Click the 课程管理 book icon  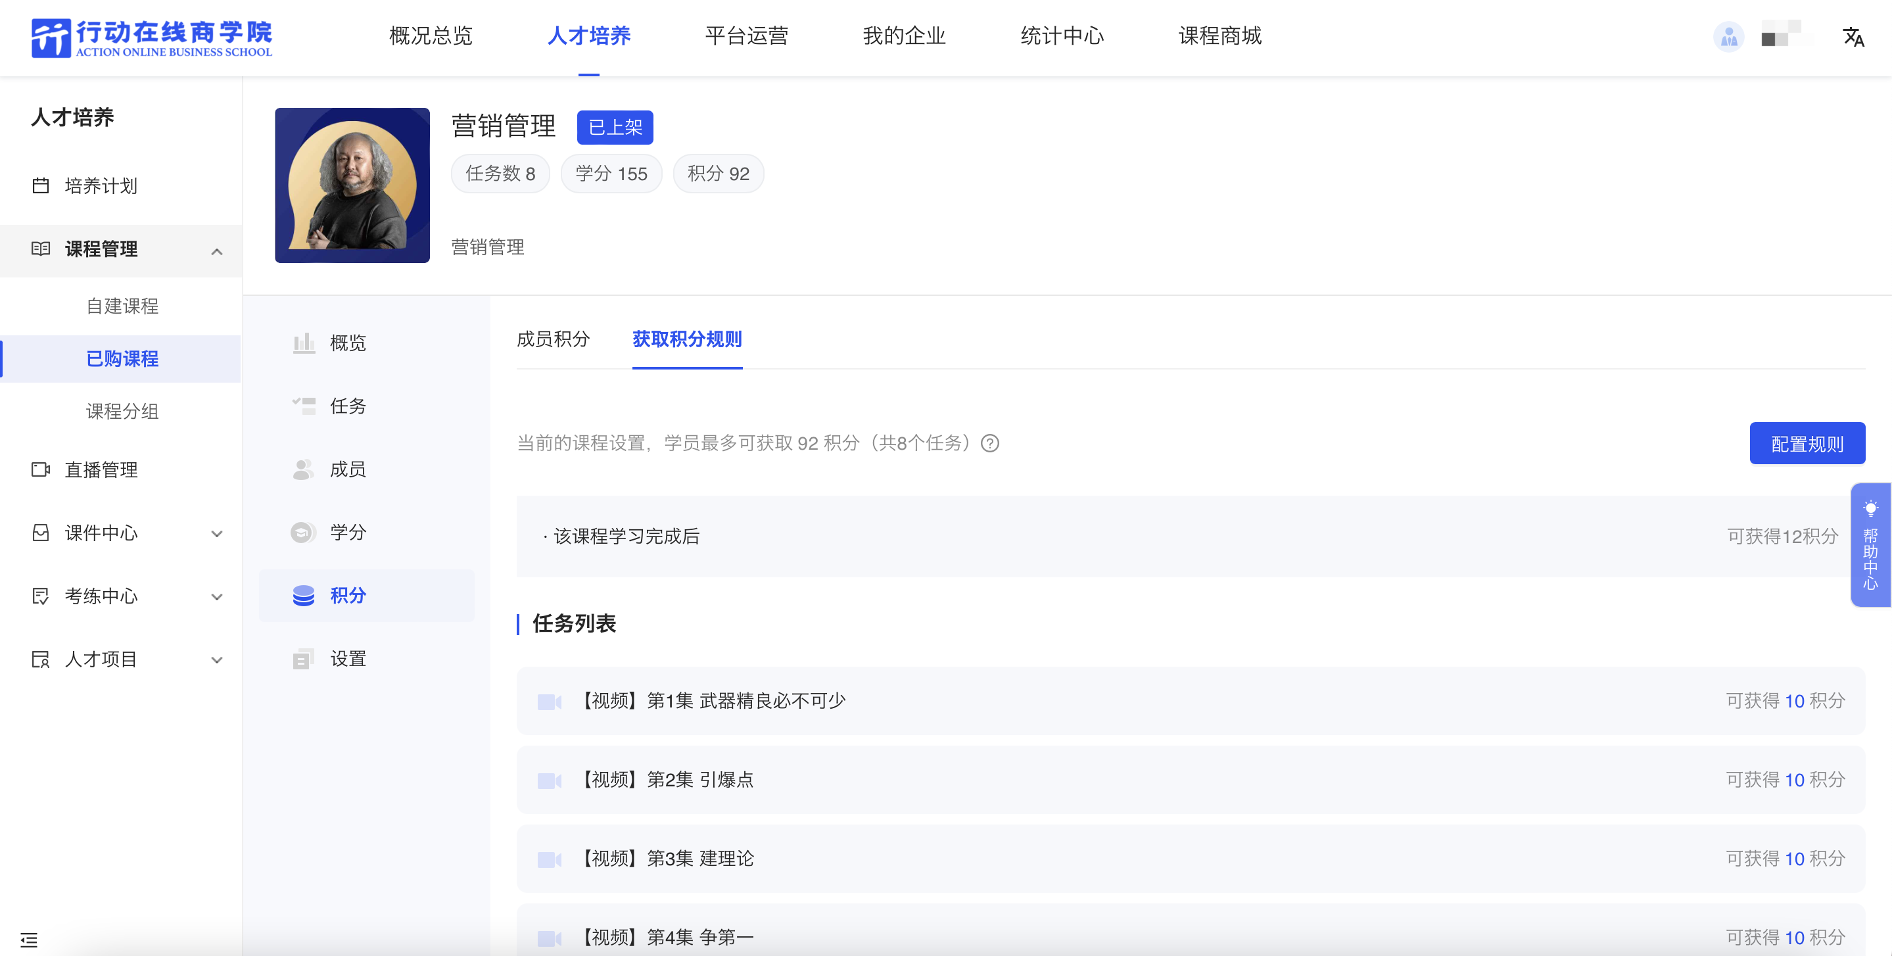click(x=41, y=249)
